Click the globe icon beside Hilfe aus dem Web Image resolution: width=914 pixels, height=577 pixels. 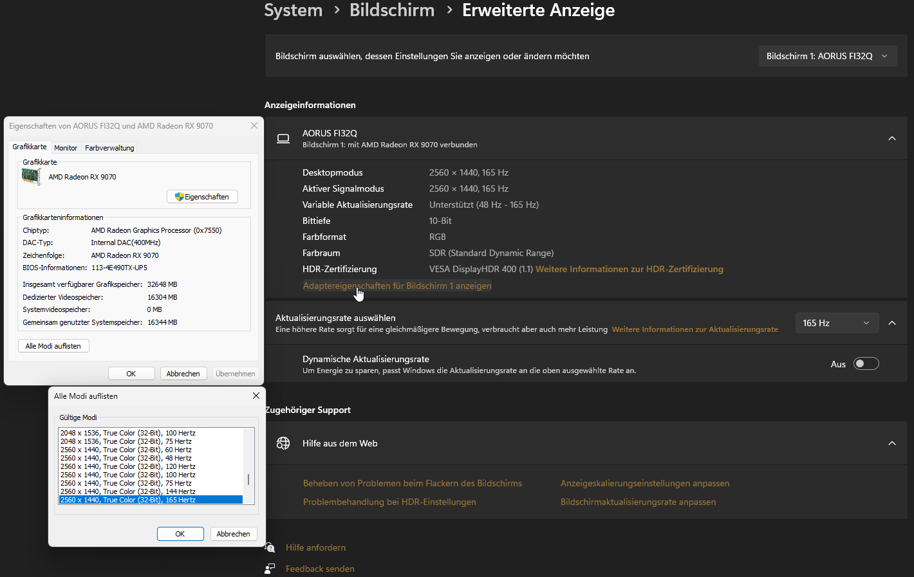[283, 443]
